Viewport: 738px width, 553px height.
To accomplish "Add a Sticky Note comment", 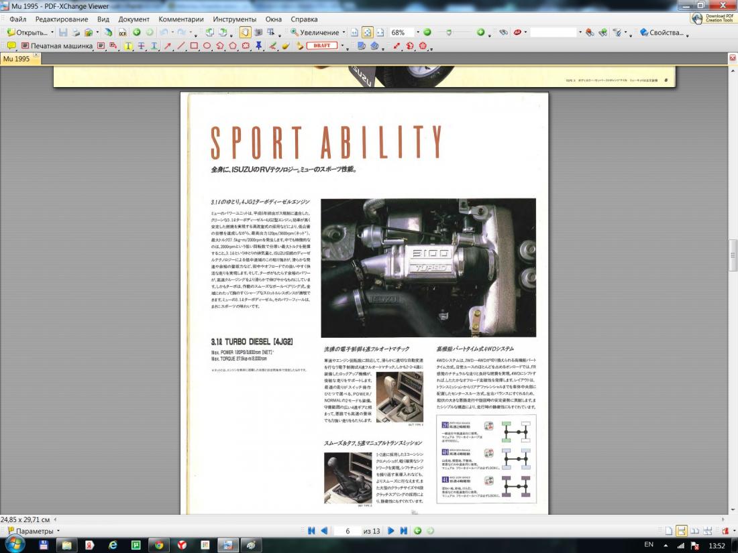I will tap(11, 46).
